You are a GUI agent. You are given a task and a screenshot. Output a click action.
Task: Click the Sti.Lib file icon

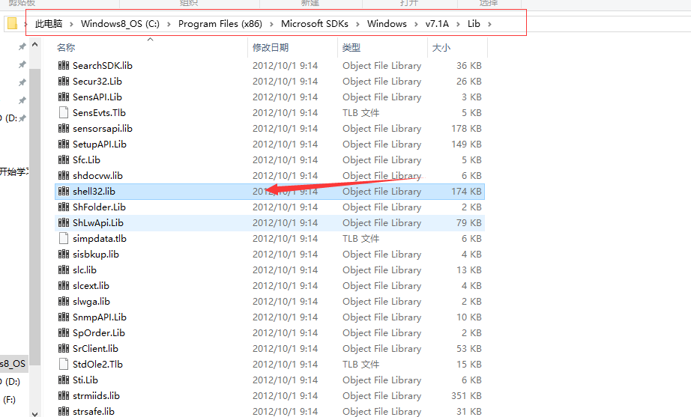[64, 380]
